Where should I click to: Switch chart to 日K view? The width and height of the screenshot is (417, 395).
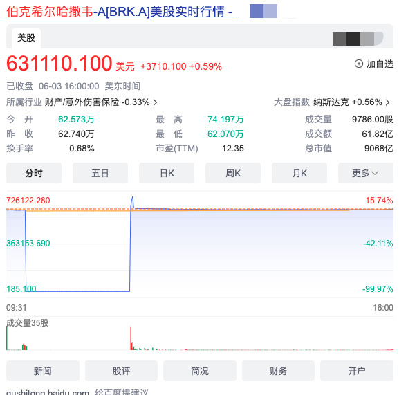pos(167,173)
